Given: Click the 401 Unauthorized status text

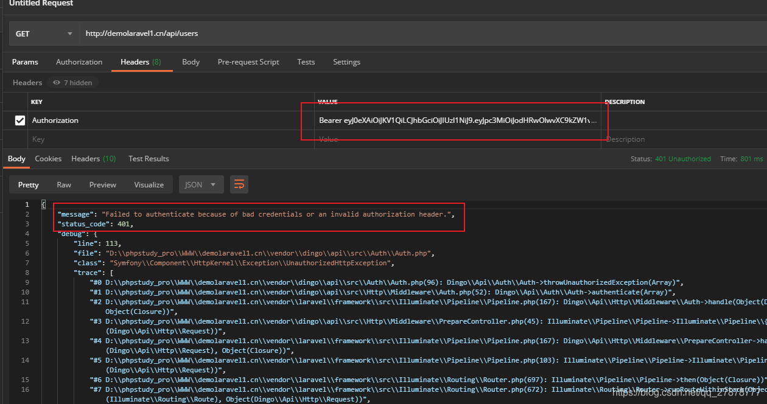Looking at the screenshot, I should coord(682,159).
